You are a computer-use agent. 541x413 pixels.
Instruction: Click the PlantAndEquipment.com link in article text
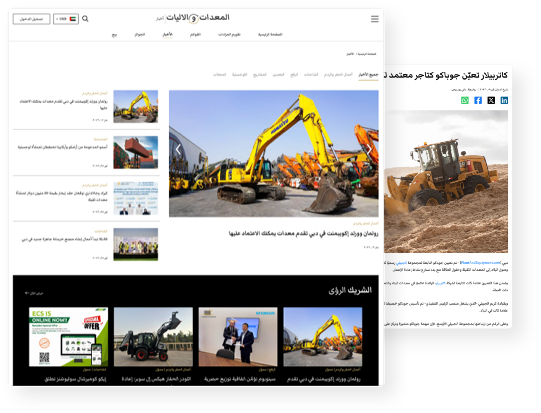pyautogui.click(x=480, y=263)
